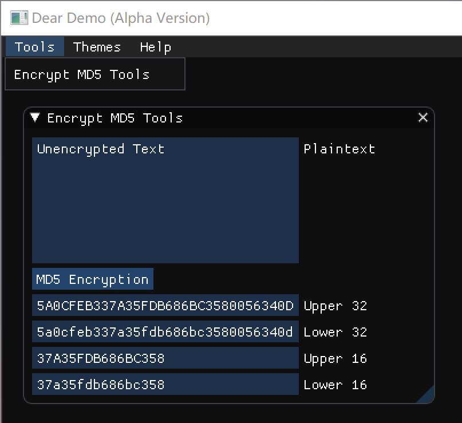Open the Themes menu
Image resolution: width=462 pixels, height=423 pixels.
pyautogui.click(x=97, y=47)
